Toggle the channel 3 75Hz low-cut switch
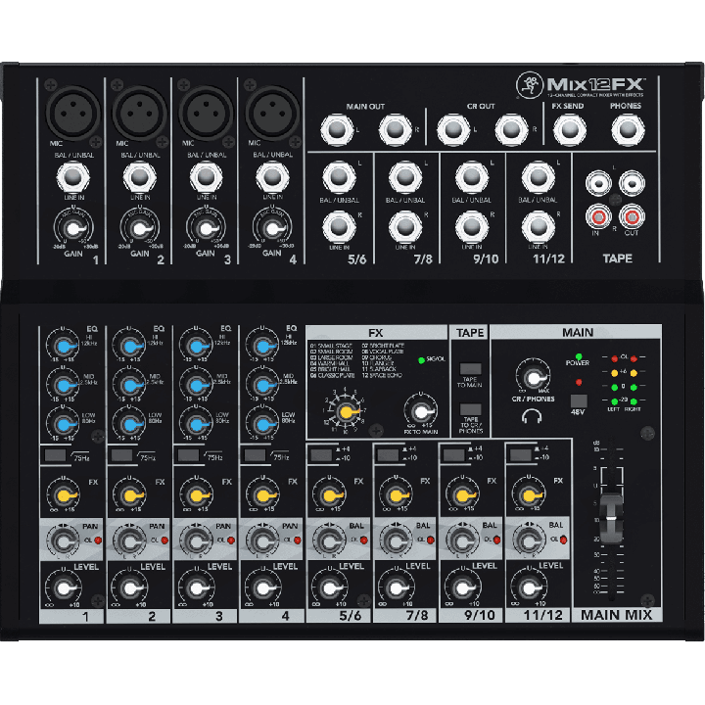 [x=188, y=455]
